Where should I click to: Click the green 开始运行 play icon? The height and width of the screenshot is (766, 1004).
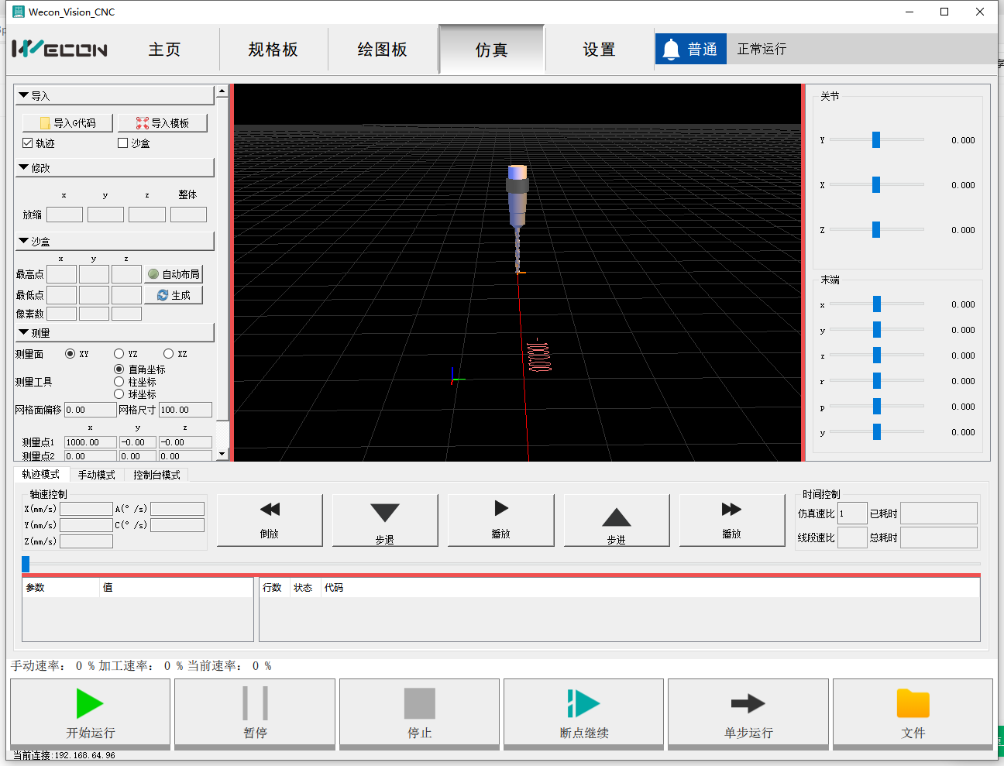[x=90, y=703]
